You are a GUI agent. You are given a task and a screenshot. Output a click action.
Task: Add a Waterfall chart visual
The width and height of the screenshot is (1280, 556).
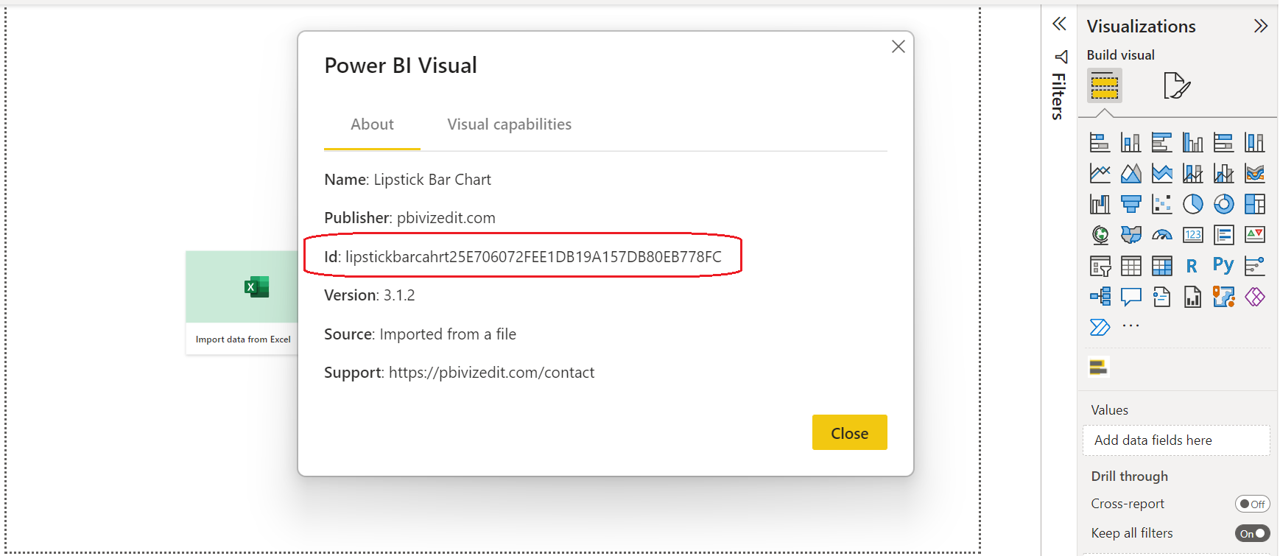(1100, 204)
